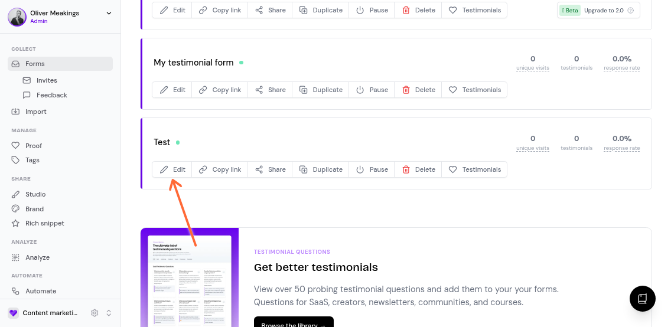Go to Brand palette item

(34, 209)
